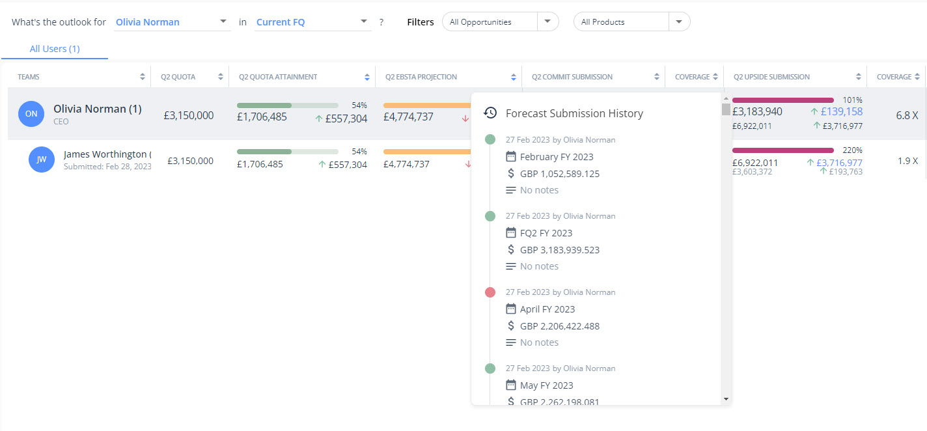This screenshot has height=431, width=927.
Task: Open the Olivia Norman user dropdown
Action: click(224, 21)
